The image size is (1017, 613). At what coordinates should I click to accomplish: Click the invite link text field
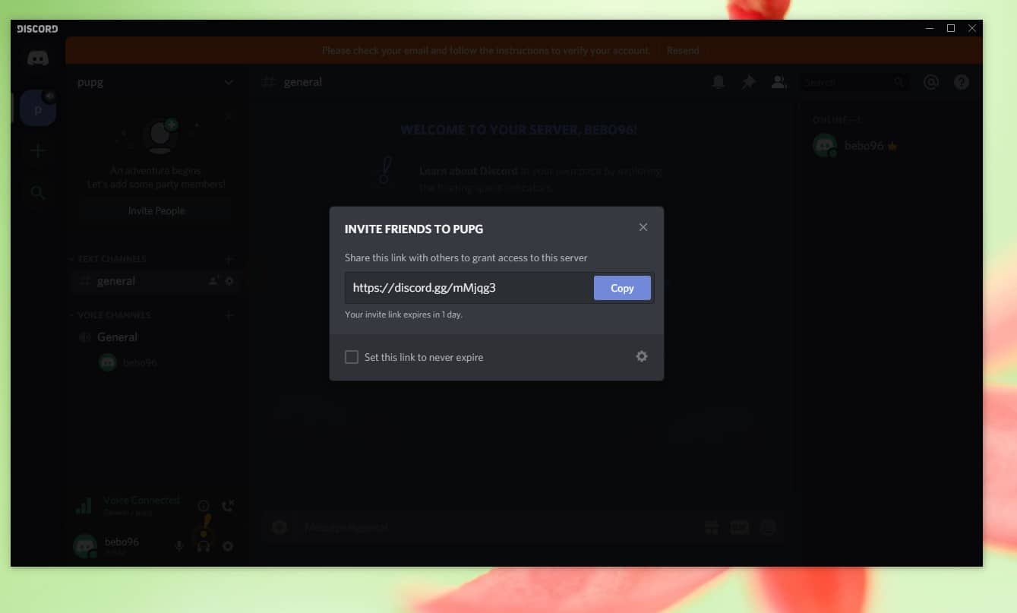coord(468,288)
